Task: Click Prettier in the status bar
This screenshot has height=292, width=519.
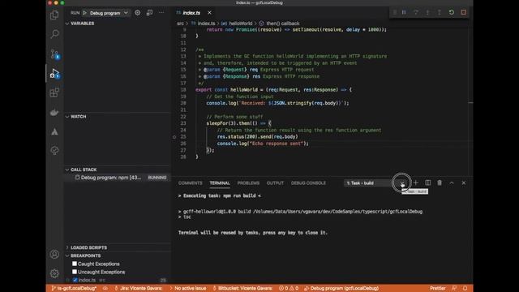Action: (x=438, y=288)
